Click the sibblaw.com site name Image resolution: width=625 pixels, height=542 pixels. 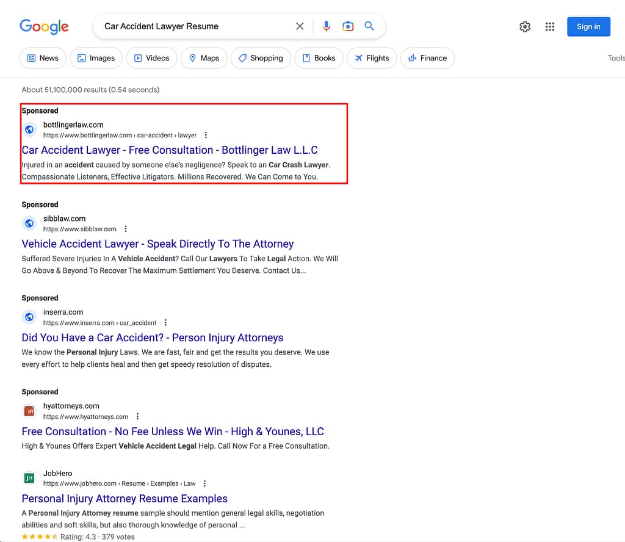64,219
